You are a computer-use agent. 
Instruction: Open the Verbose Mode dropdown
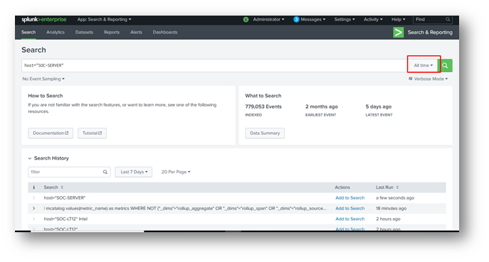coord(428,79)
